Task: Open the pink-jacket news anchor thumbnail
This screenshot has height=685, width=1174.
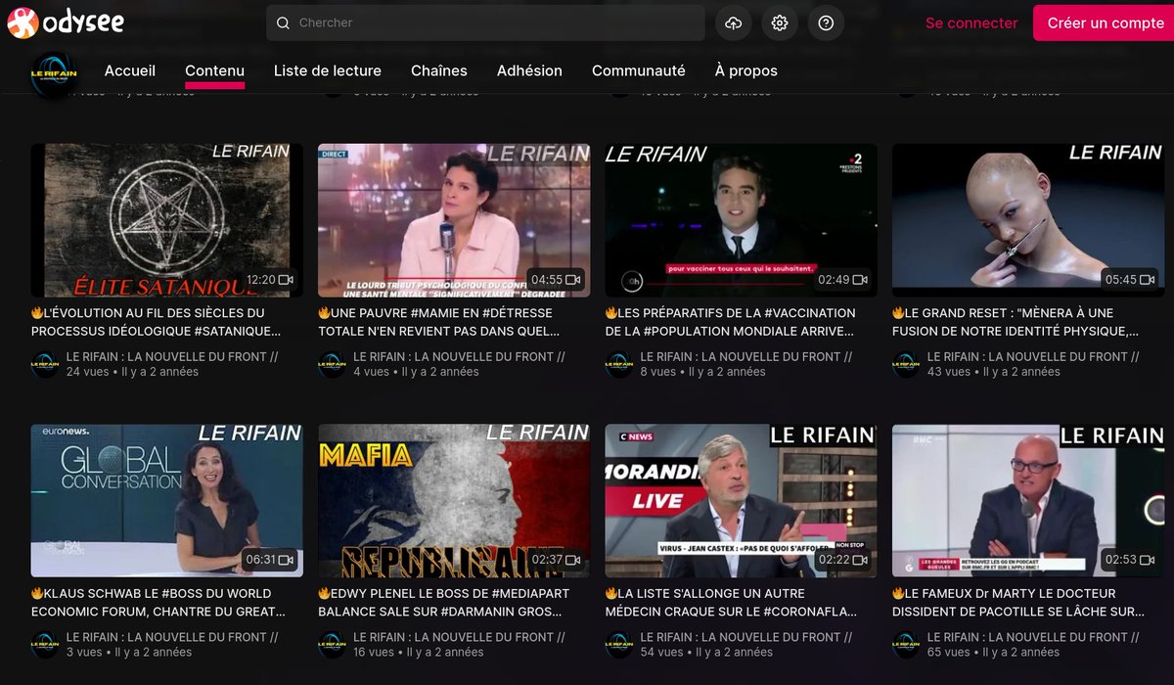Action: [454, 220]
